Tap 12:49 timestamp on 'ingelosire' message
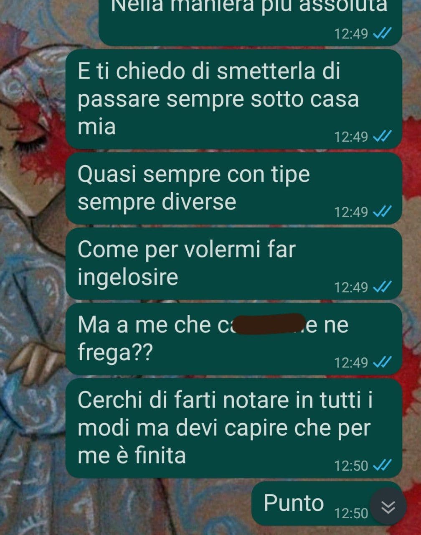 coord(351,287)
